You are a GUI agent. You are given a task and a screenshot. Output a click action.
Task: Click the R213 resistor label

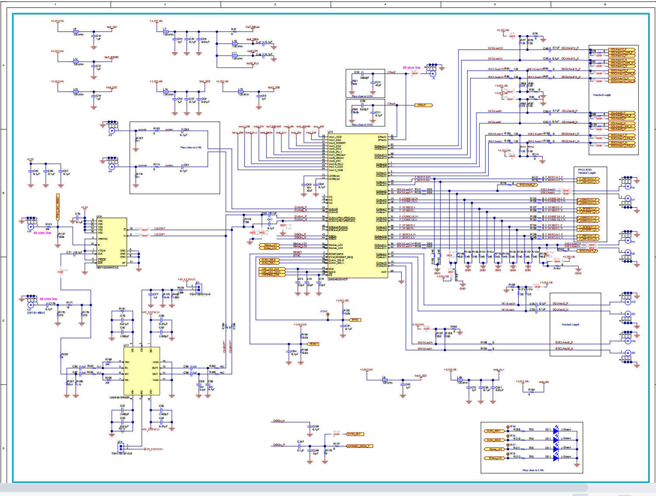coord(517,457)
